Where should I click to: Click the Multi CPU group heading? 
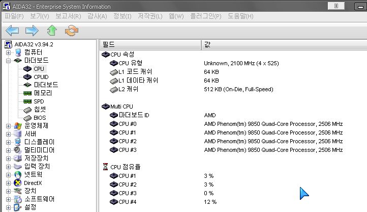tap(121, 107)
